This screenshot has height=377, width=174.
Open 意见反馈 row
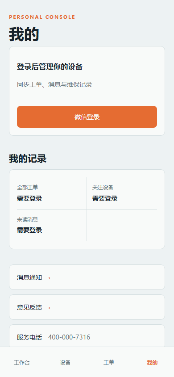click(x=87, y=307)
